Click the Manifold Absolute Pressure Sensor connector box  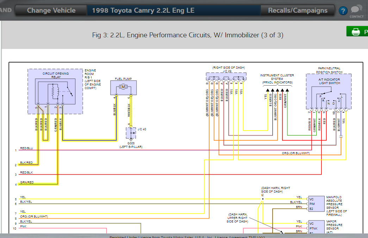[x=316, y=203]
